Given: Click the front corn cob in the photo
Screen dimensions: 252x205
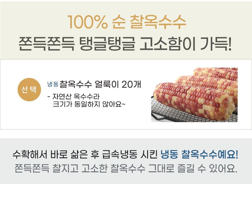Looking at the screenshot, I should coord(190,101).
